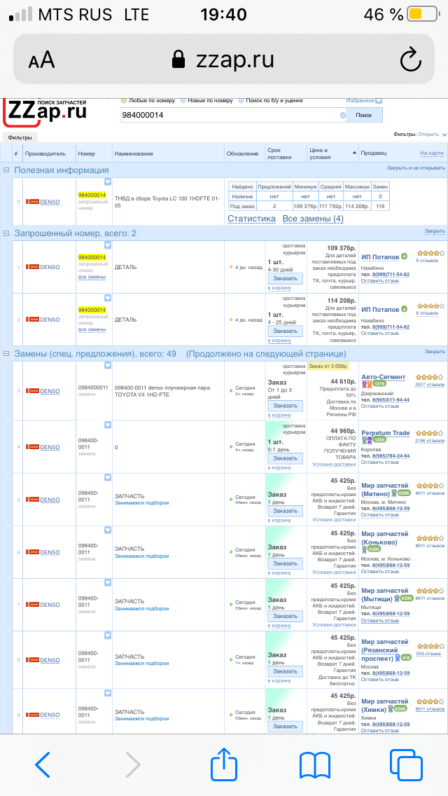
Task: Open blue marker icon in the Рязанский проспект row
Action: pos(108,636)
